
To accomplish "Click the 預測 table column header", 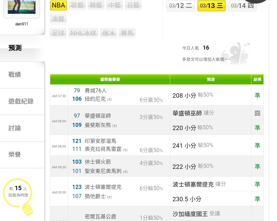I will pyautogui.click(x=211, y=79).
